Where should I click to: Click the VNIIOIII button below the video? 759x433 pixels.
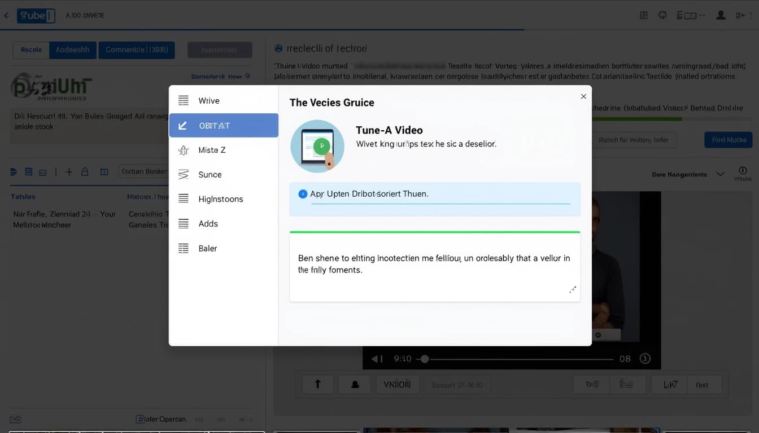tap(398, 385)
